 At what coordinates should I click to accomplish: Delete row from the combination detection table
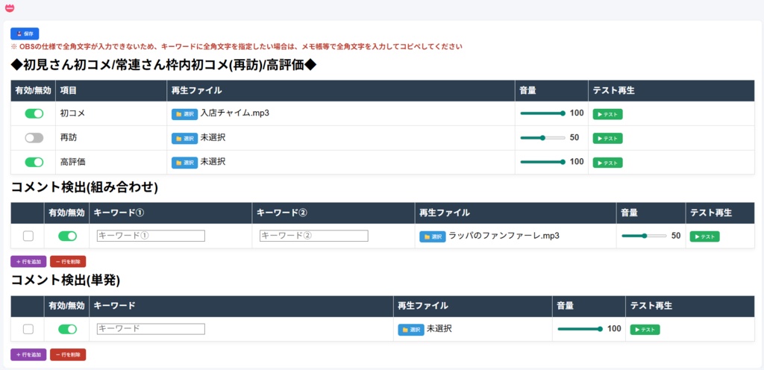pos(68,261)
